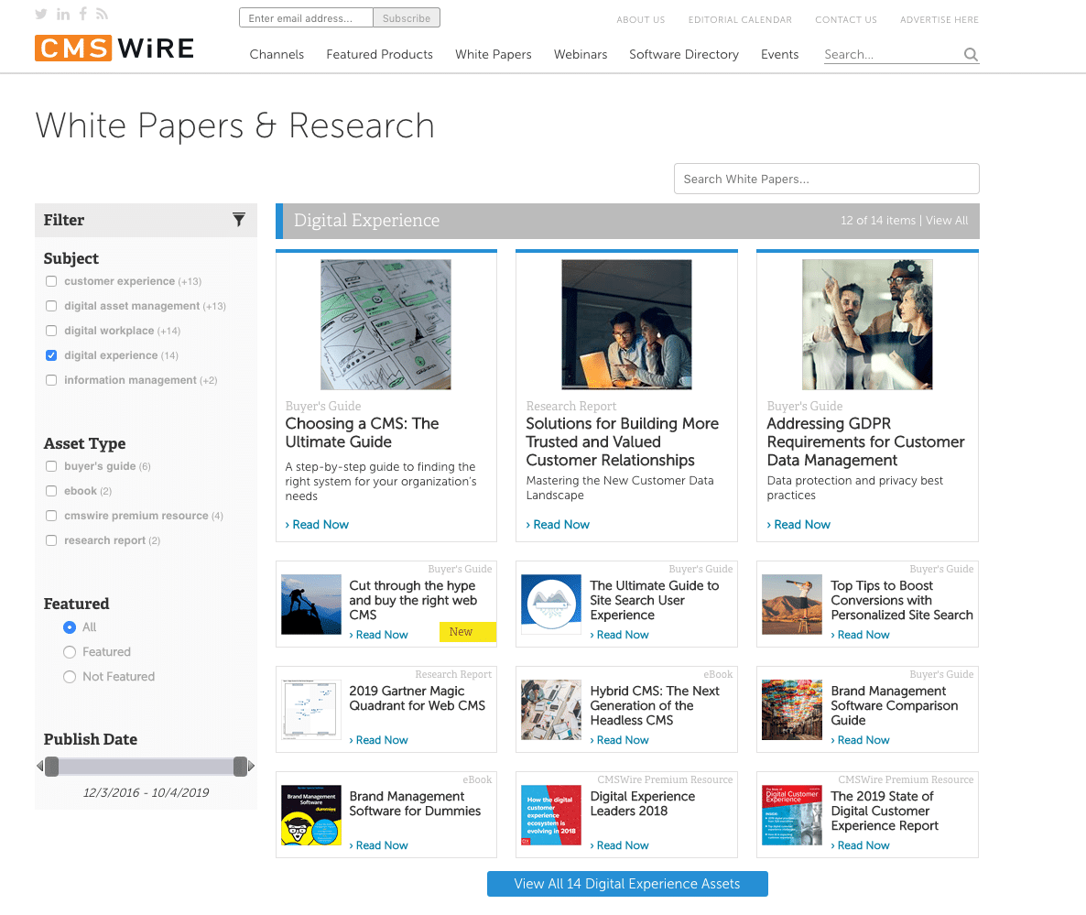Click the 'Solutions for Building More Trusted' title
This screenshot has width=1086, height=915.
tap(622, 441)
